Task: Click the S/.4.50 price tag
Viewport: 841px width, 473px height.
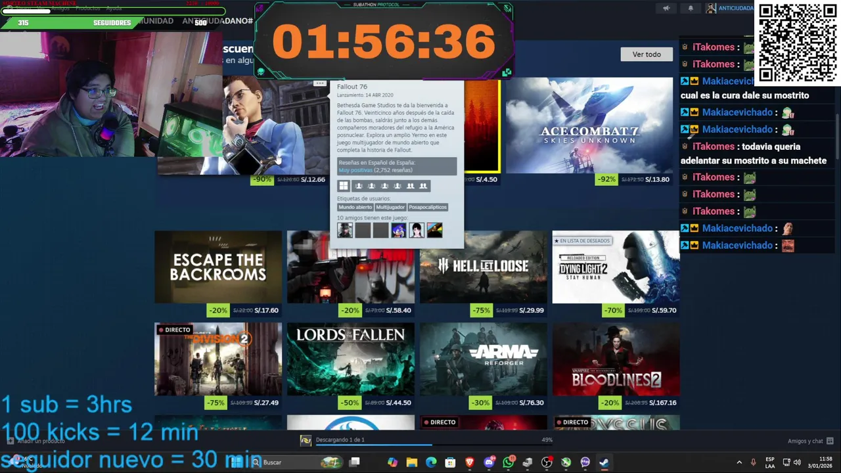Action: [x=486, y=179]
